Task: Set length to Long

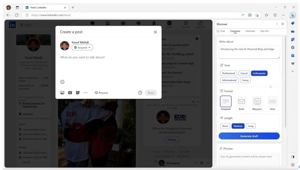Action: 251,126
